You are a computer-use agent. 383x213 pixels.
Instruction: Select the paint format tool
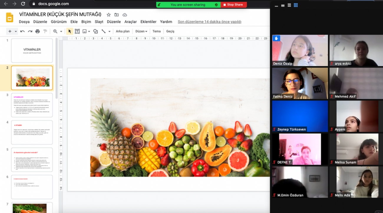coord(45,31)
